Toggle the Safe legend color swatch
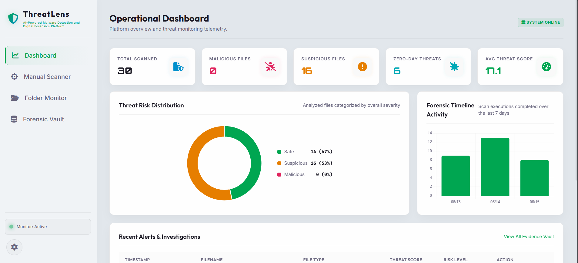 click(x=279, y=152)
